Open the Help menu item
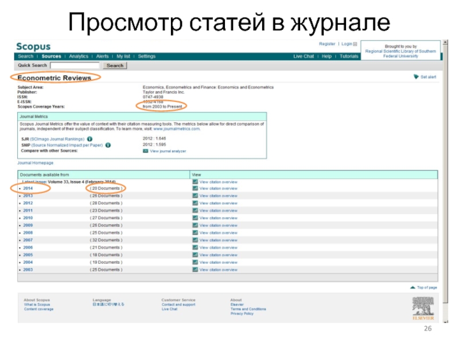Screen dimensions: 459x344 (326, 56)
